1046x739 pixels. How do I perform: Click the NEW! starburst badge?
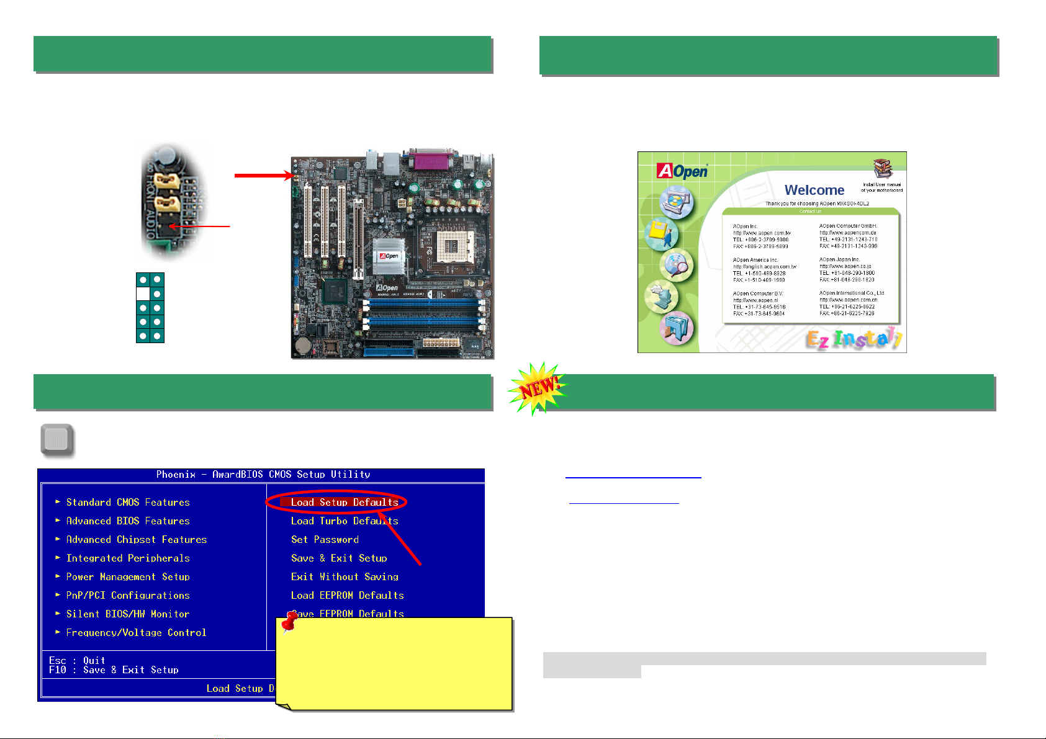coord(539,388)
